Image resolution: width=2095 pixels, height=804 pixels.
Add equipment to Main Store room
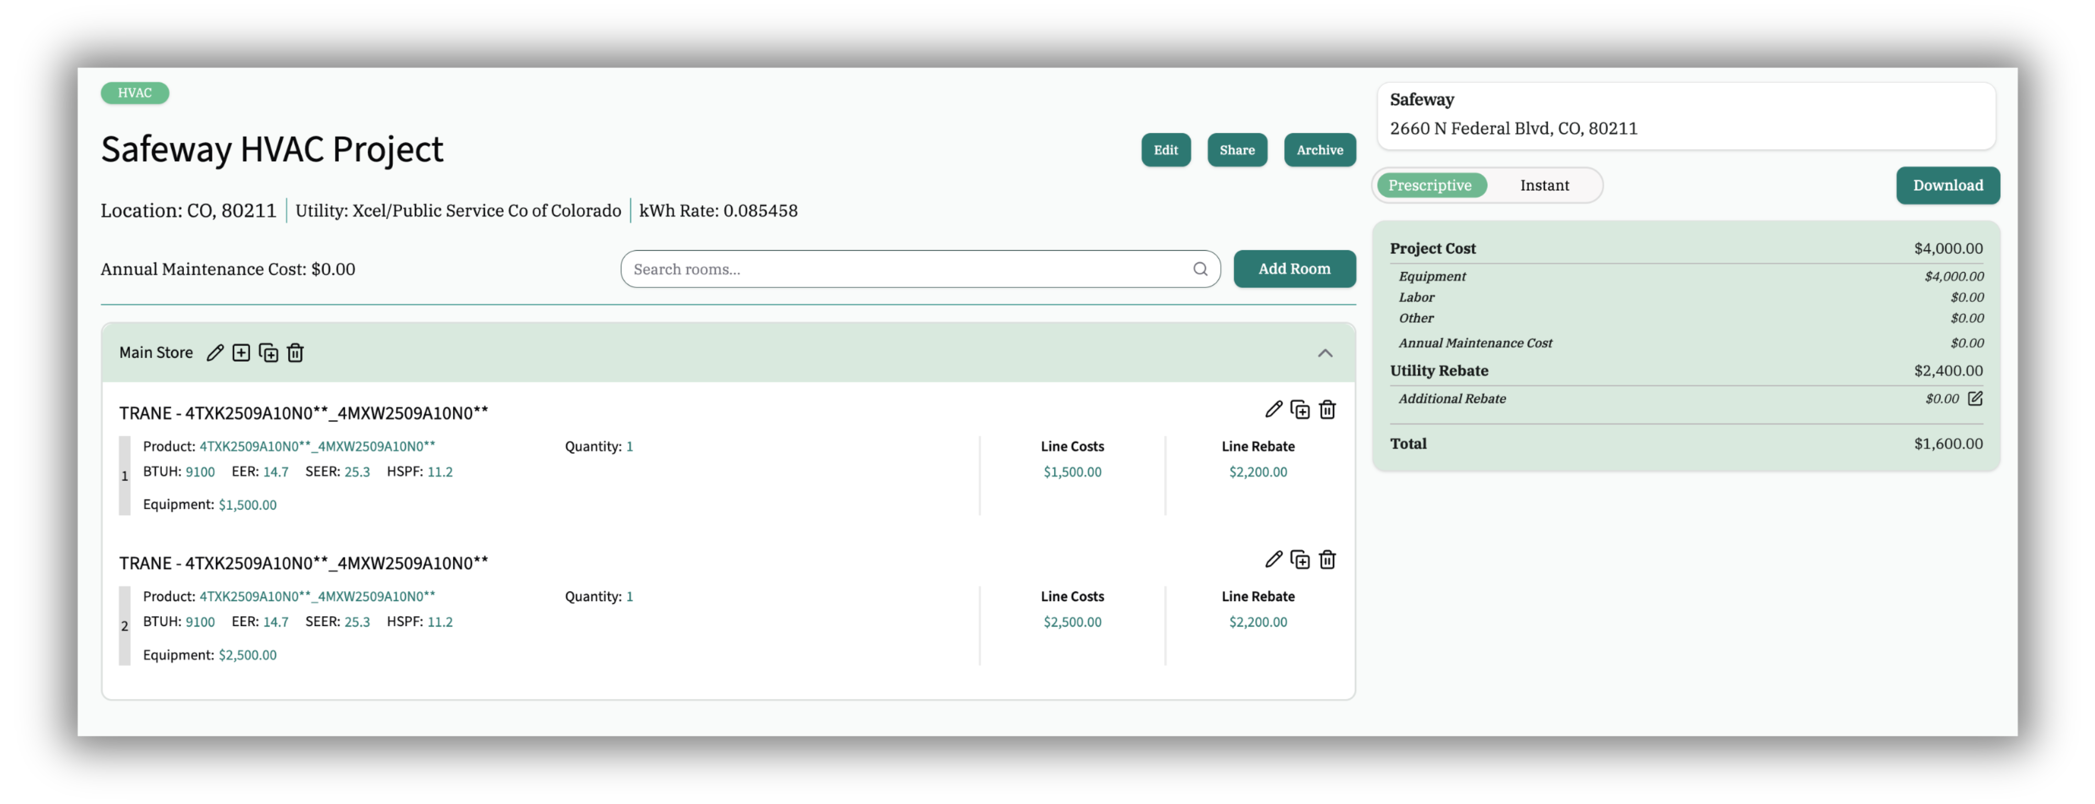coord(241,353)
